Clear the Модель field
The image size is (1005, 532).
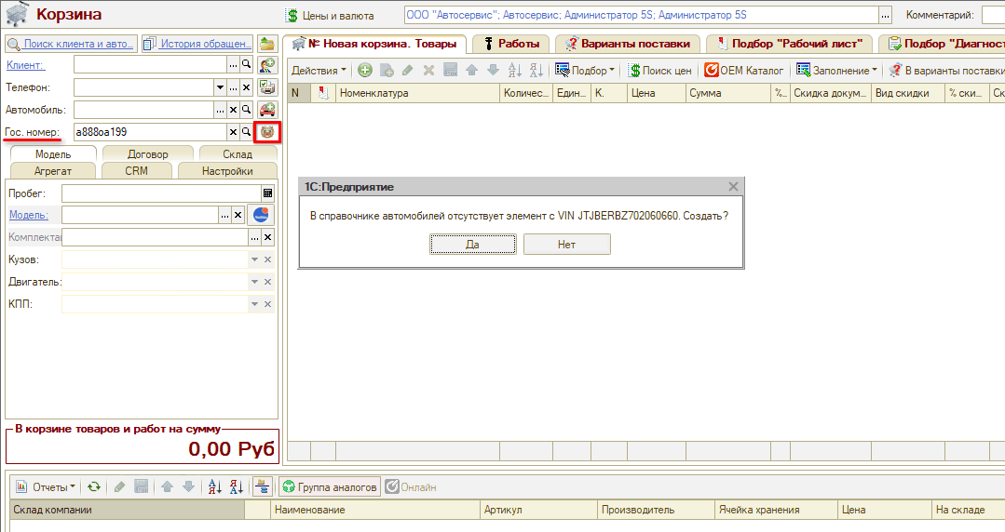click(x=238, y=215)
